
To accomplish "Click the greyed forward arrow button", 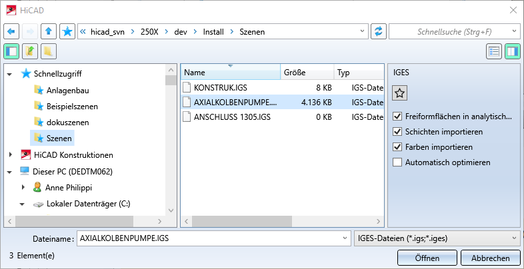I will 30,32.
